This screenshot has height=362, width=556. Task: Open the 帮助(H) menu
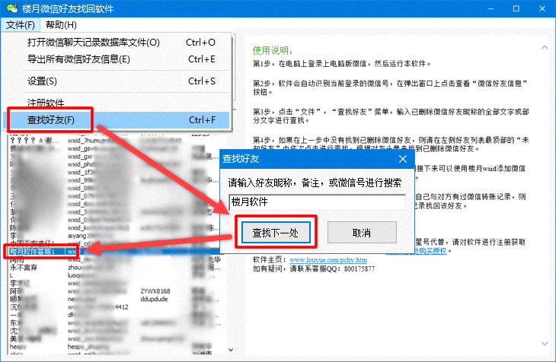point(61,25)
